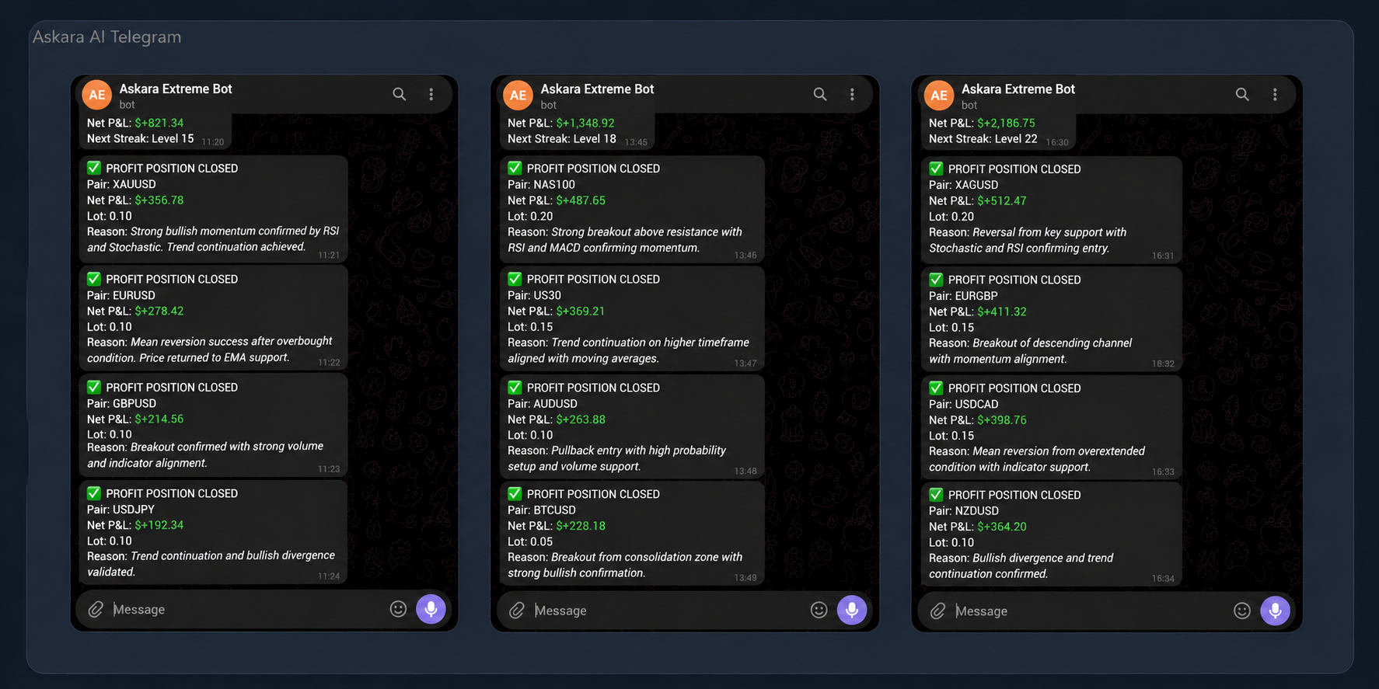Screen dimensions: 1379x689
Task: Tap microphone button in middle chat
Action: click(x=852, y=611)
